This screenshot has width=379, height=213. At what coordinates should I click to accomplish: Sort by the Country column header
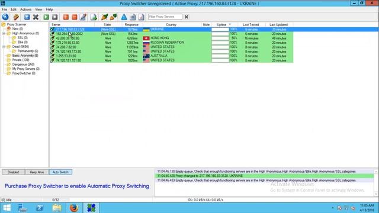[x=171, y=25]
